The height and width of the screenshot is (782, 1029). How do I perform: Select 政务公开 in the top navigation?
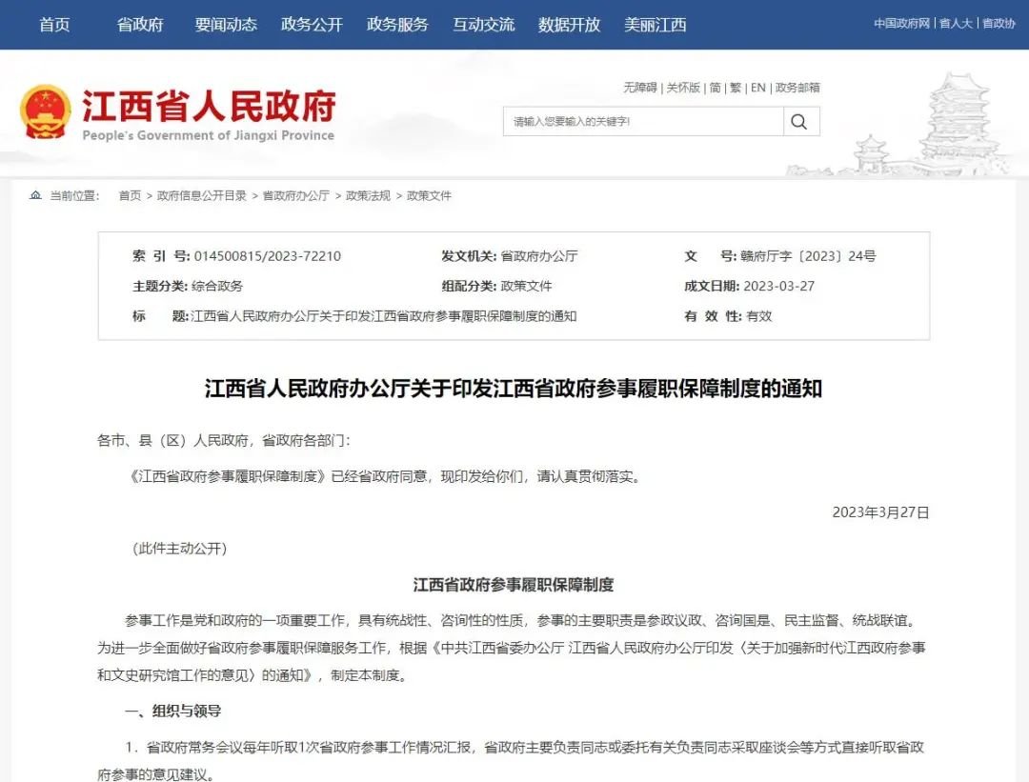click(x=312, y=25)
